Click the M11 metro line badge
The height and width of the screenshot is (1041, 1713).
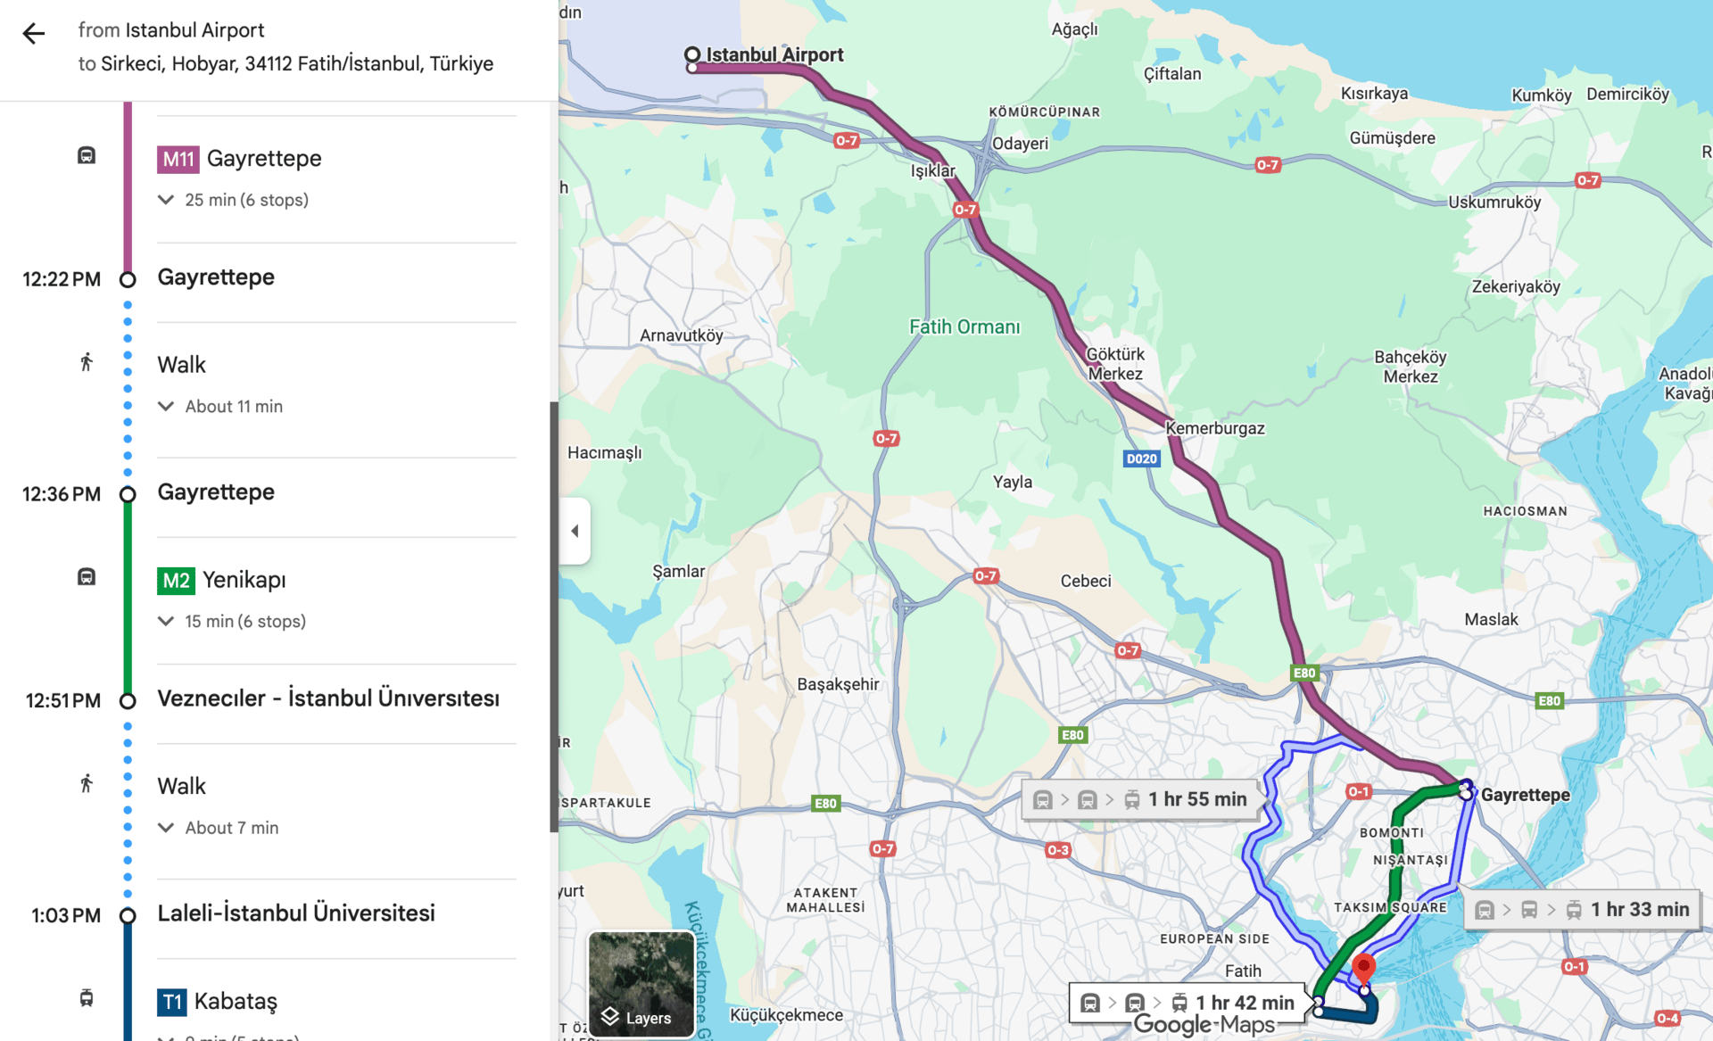(x=178, y=159)
